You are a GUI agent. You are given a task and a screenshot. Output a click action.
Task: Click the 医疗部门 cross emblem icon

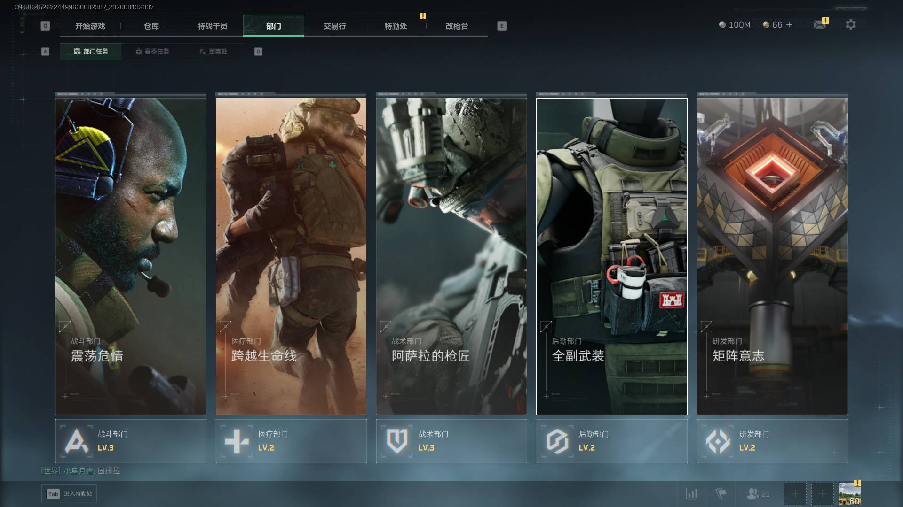237,441
